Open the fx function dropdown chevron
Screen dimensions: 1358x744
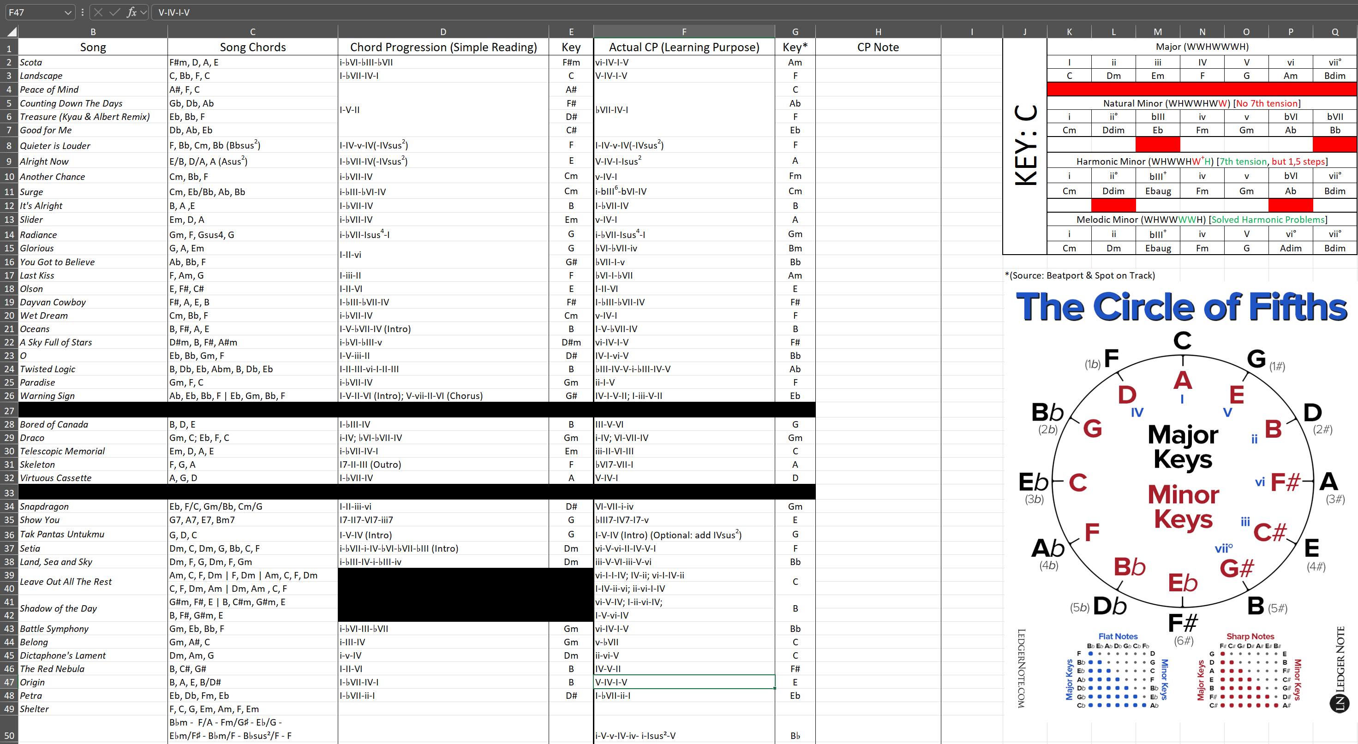point(144,12)
